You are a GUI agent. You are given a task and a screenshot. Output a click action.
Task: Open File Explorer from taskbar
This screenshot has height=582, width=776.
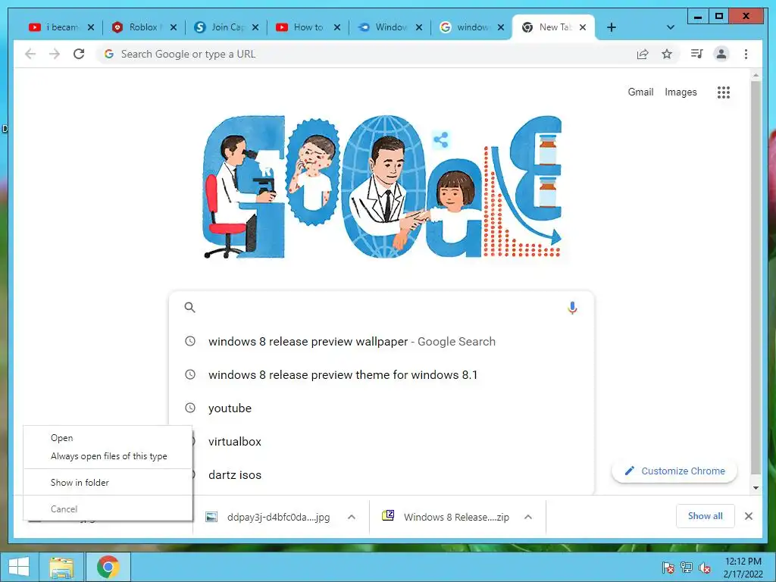(x=61, y=567)
